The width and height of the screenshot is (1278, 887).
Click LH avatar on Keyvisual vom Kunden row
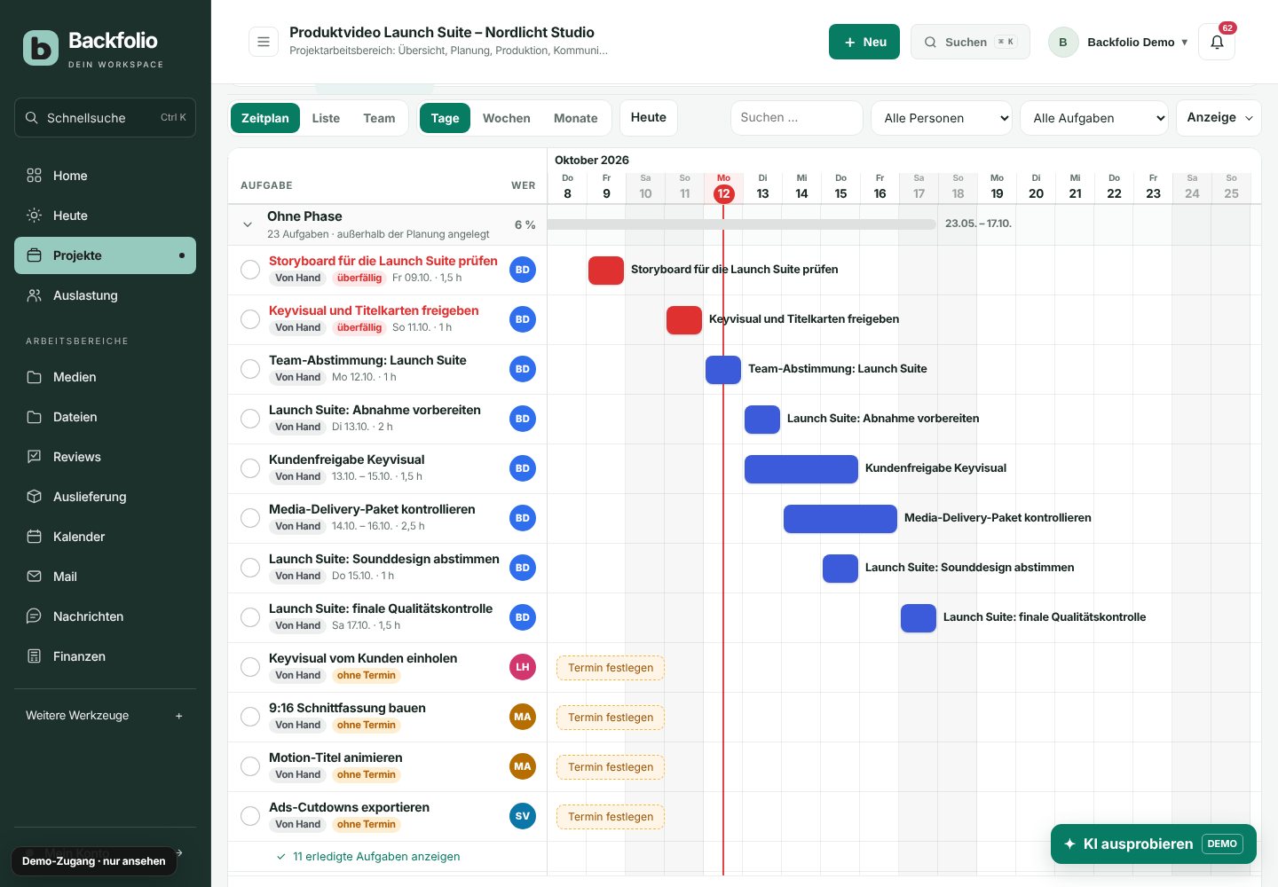(x=523, y=667)
